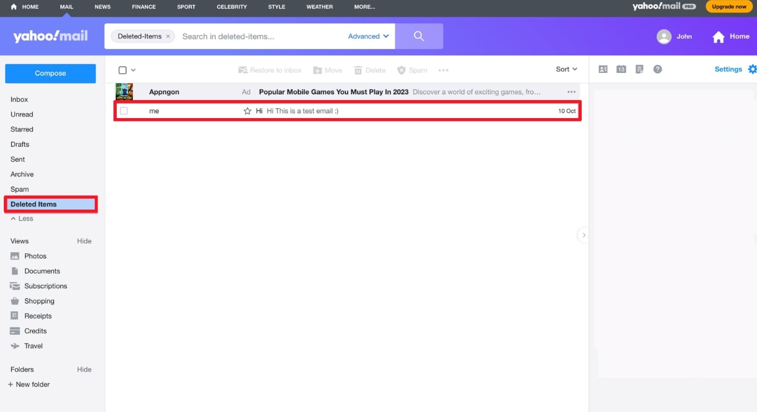The height and width of the screenshot is (412, 757).
Task: Select the Deleted Items folder
Action: click(x=50, y=204)
